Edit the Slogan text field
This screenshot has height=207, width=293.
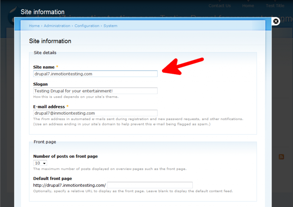tap(95, 91)
